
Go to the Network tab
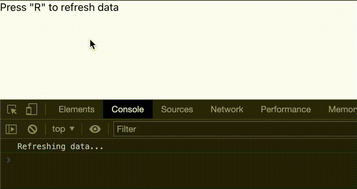pos(227,109)
